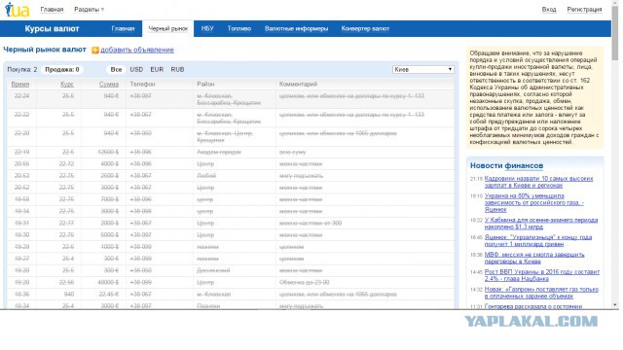Click the page vertical scrollbar thumb
The width and height of the screenshot is (623, 350).
point(615,34)
